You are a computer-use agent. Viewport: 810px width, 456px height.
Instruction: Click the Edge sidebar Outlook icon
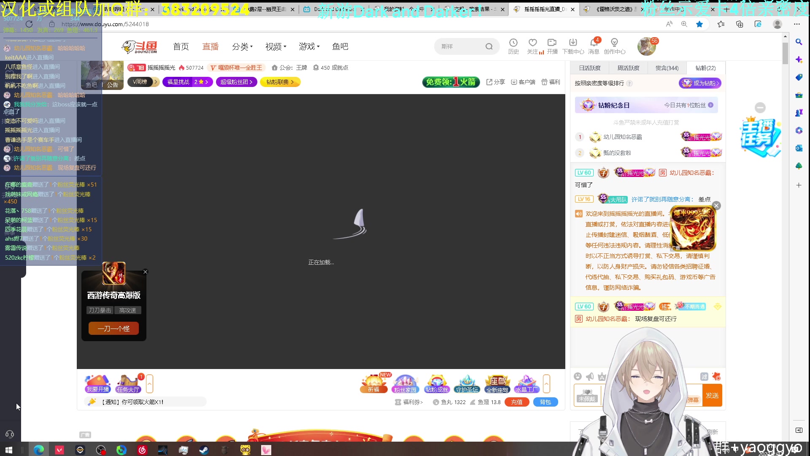(799, 148)
